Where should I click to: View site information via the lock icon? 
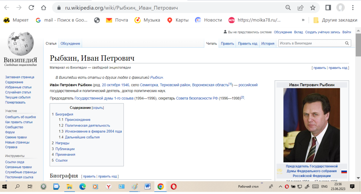pyautogui.click(x=59, y=8)
